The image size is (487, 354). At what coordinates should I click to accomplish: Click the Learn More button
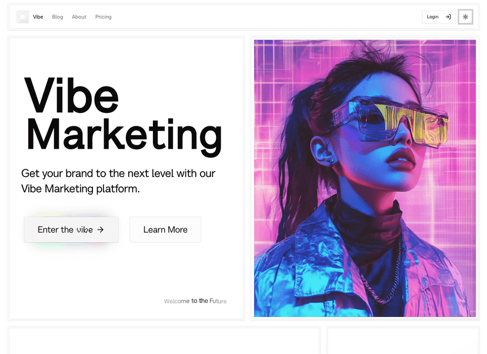tap(165, 229)
